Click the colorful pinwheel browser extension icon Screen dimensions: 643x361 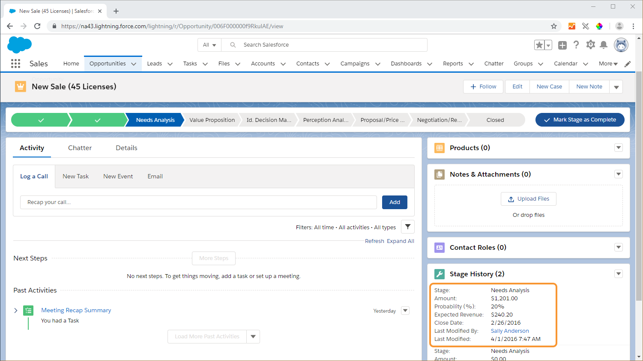coord(599,26)
